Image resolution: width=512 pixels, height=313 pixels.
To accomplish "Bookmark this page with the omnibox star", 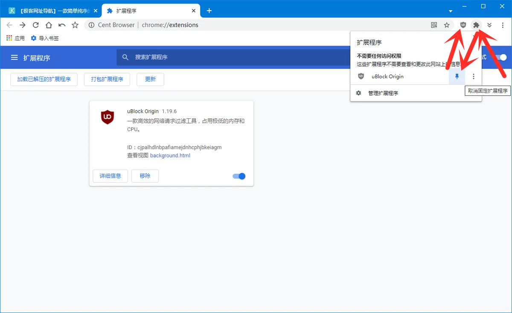I will point(447,25).
